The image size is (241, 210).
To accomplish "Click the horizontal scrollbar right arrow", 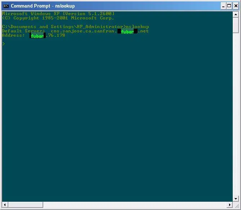I will click(229, 205).
